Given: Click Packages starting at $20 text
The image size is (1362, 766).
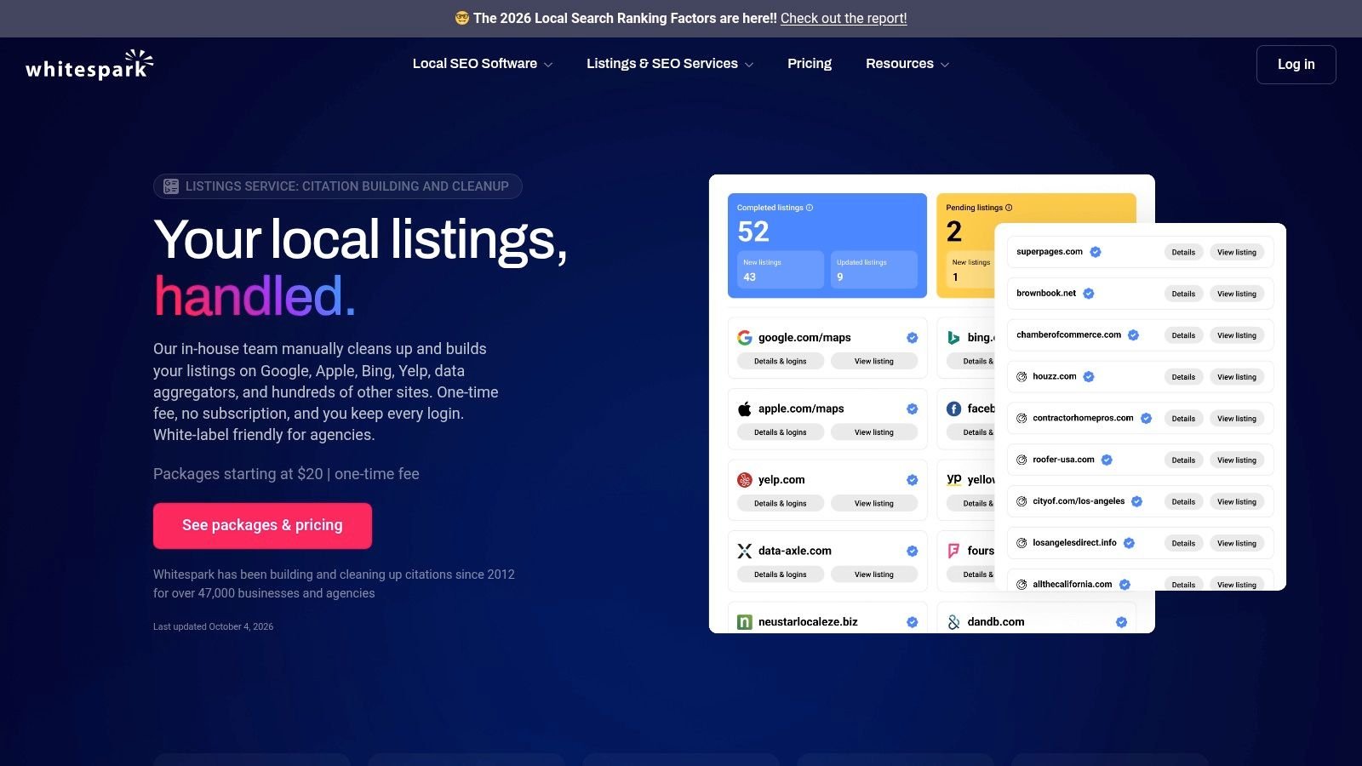Looking at the screenshot, I should (x=286, y=474).
